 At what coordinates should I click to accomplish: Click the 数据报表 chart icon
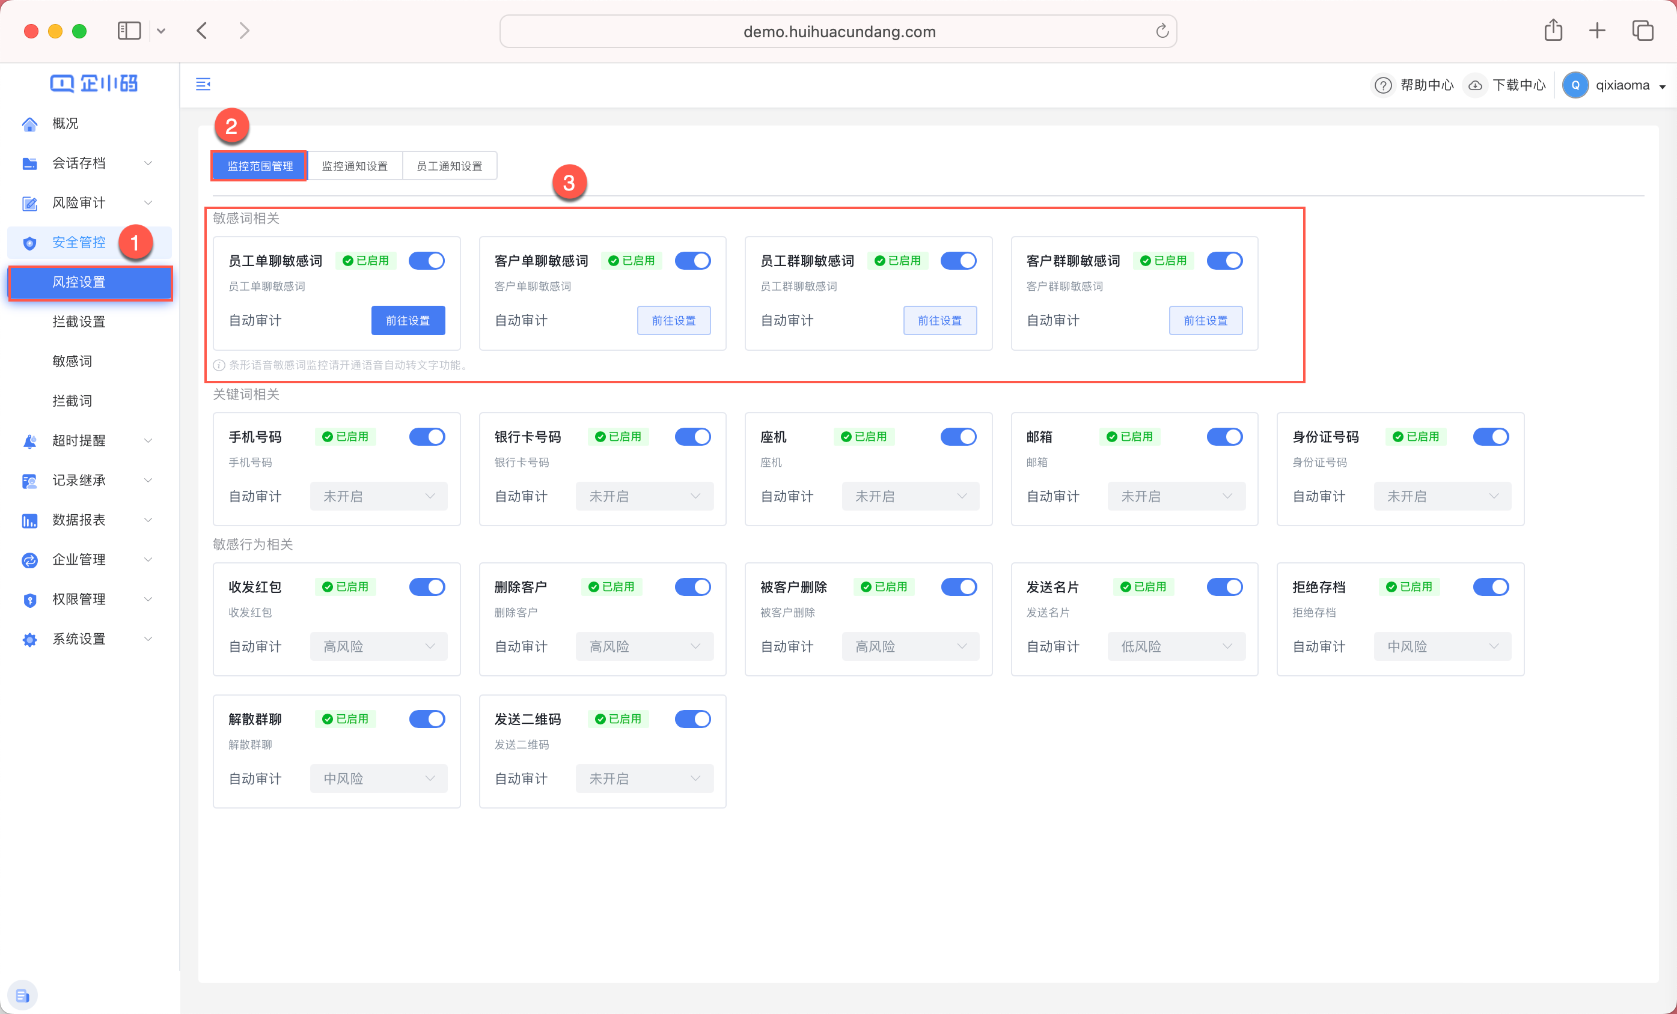[29, 520]
